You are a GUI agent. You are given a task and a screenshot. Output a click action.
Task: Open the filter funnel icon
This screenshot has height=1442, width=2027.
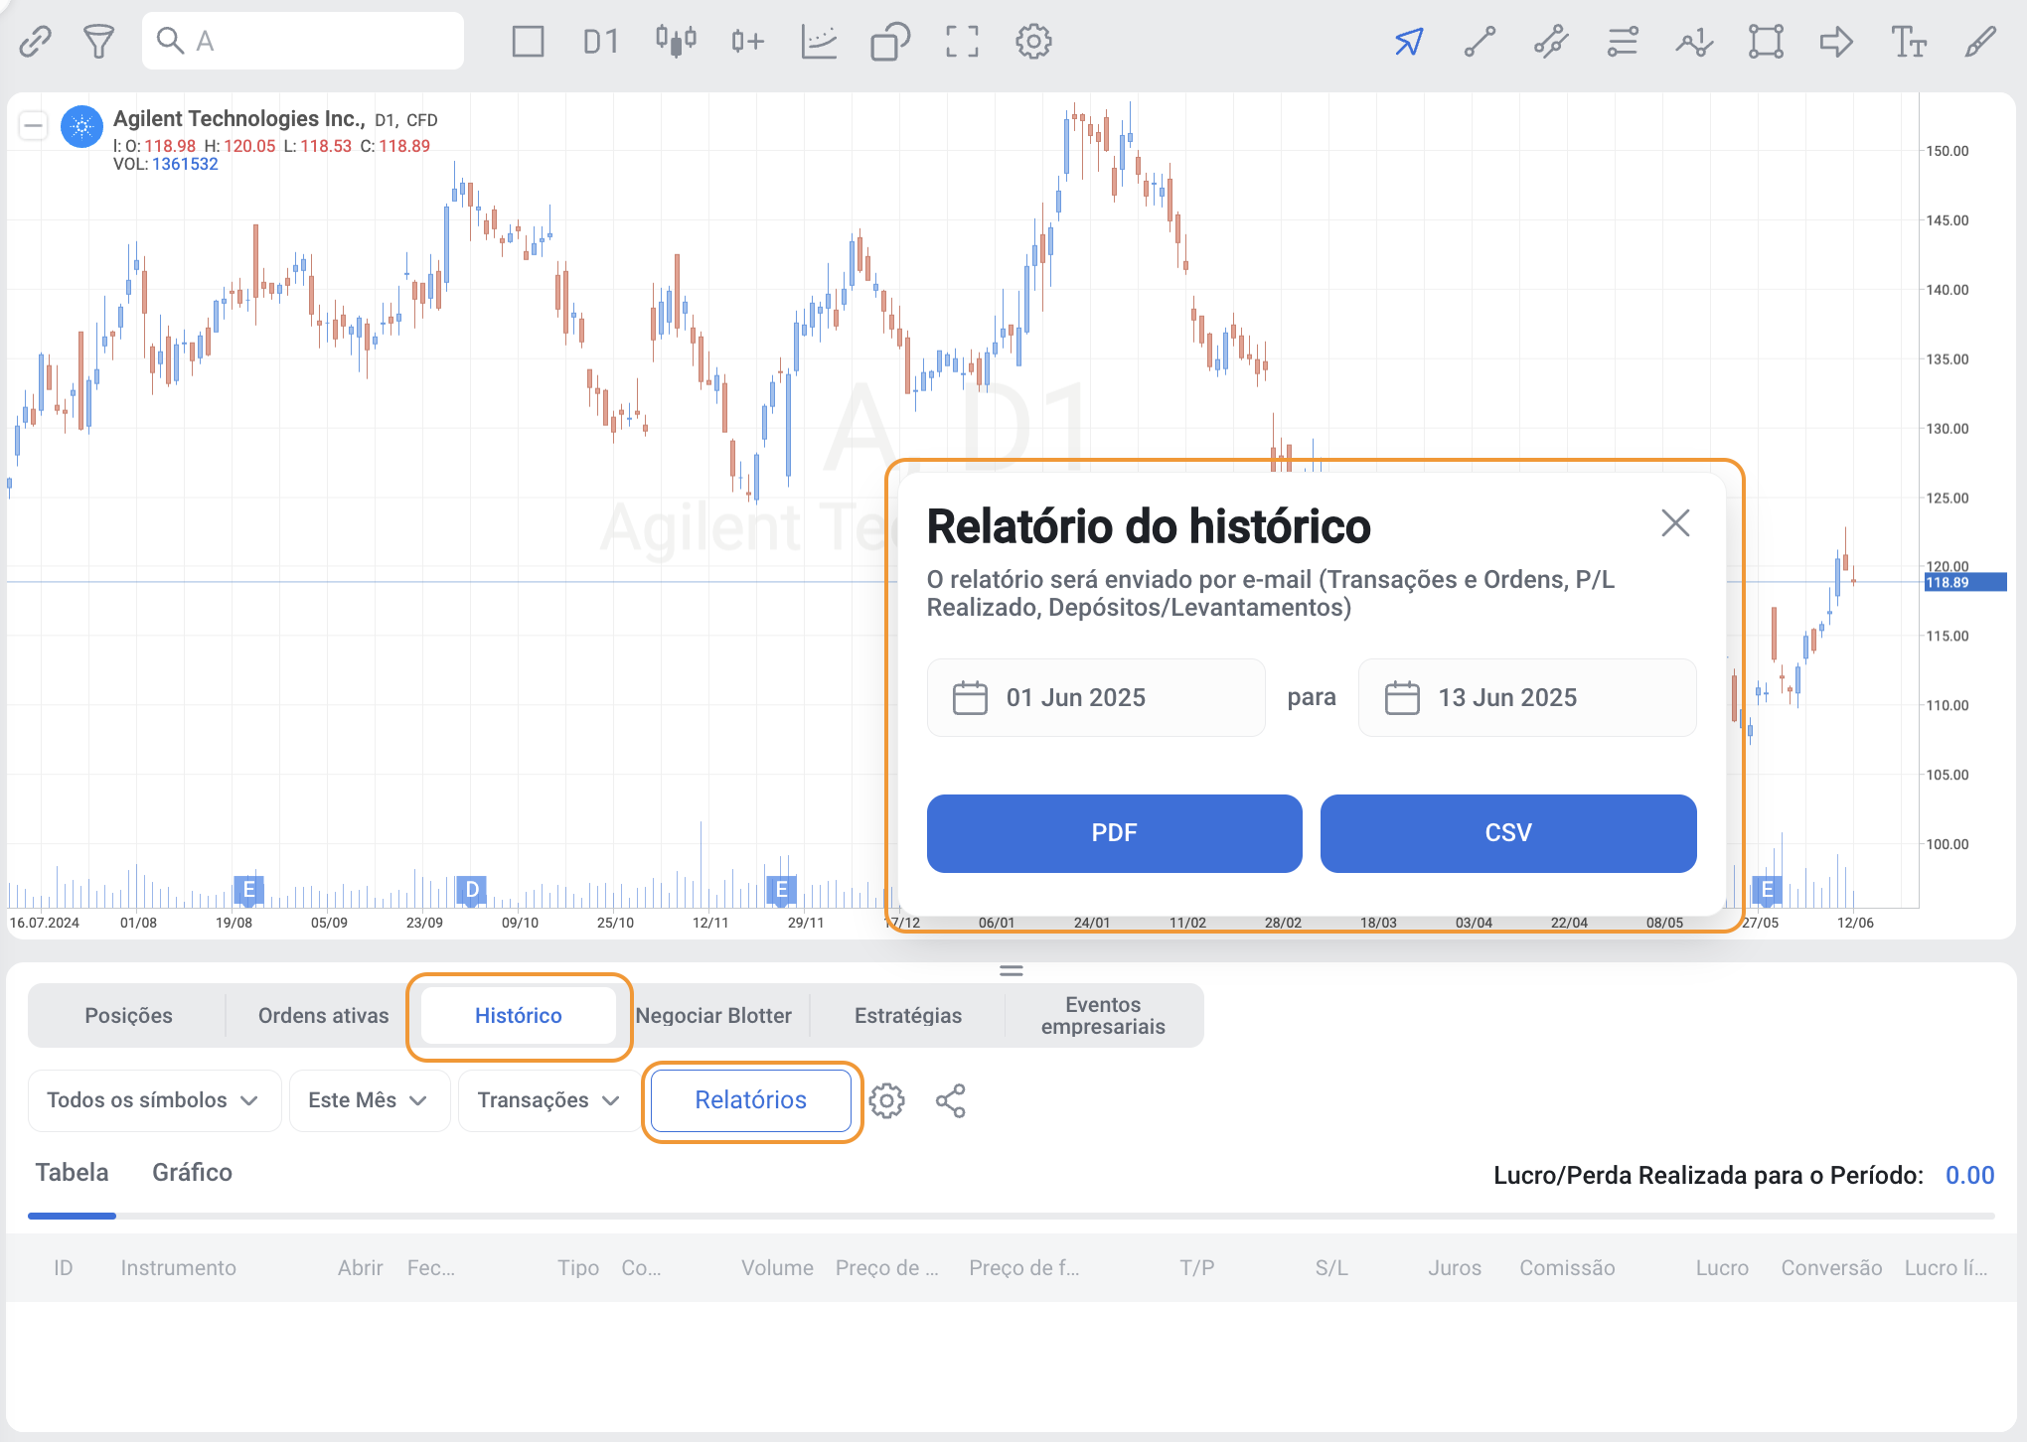tap(98, 42)
